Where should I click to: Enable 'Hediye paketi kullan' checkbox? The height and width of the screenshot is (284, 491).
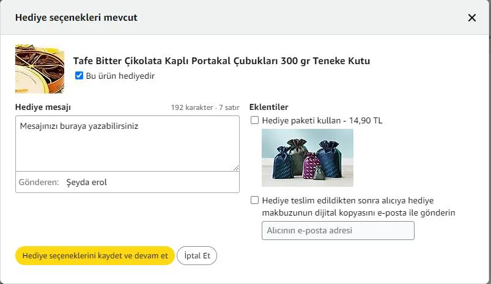[254, 120]
